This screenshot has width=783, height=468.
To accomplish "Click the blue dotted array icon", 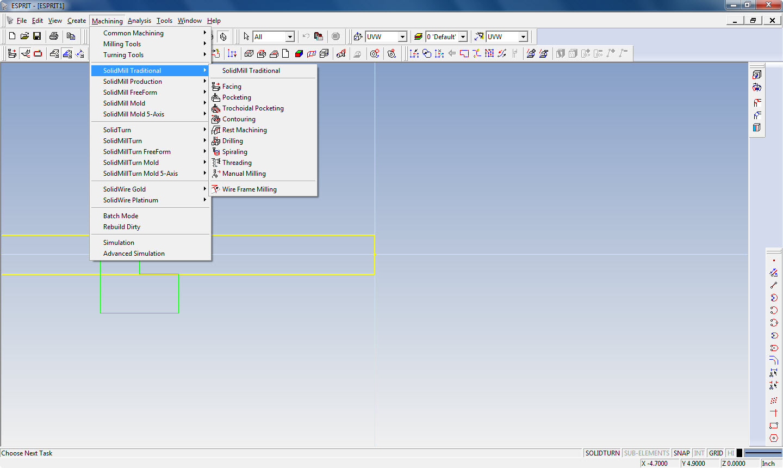I will [x=232, y=53].
